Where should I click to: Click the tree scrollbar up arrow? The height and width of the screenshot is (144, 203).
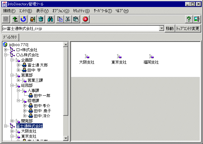[66, 45]
